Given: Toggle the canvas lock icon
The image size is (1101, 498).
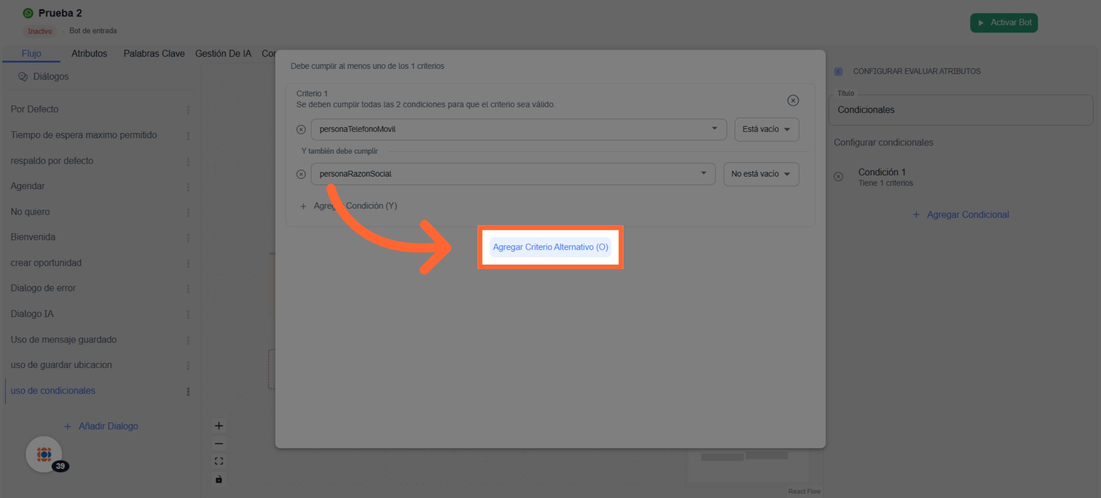Looking at the screenshot, I should coord(219,479).
